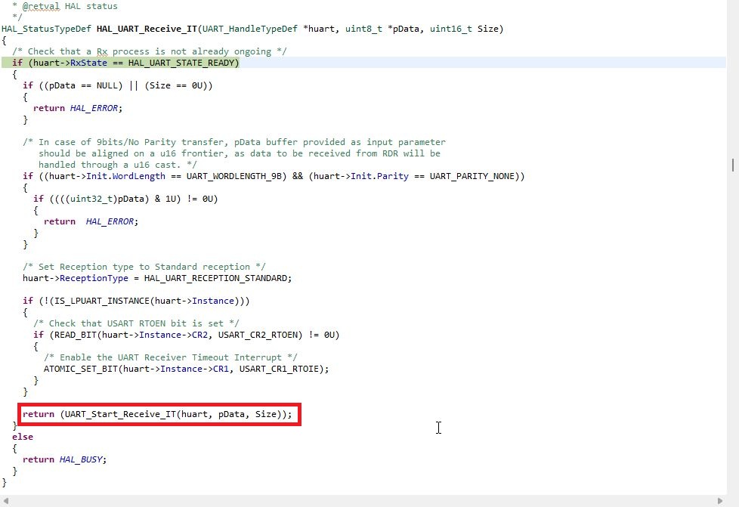The height and width of the screenshot is (507, 739).
Task: Click the USART_CR1_RTOIE constant
Action: (279, 369)
